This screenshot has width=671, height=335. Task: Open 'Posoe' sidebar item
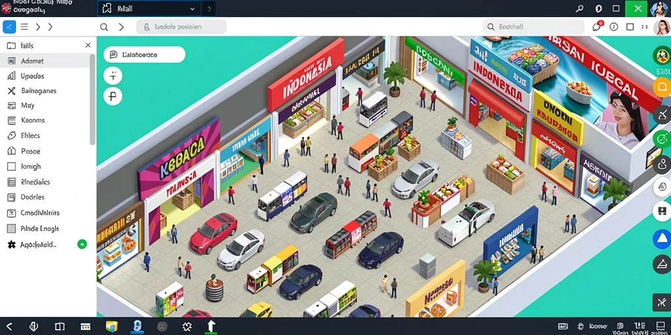[x=45, y=151]
